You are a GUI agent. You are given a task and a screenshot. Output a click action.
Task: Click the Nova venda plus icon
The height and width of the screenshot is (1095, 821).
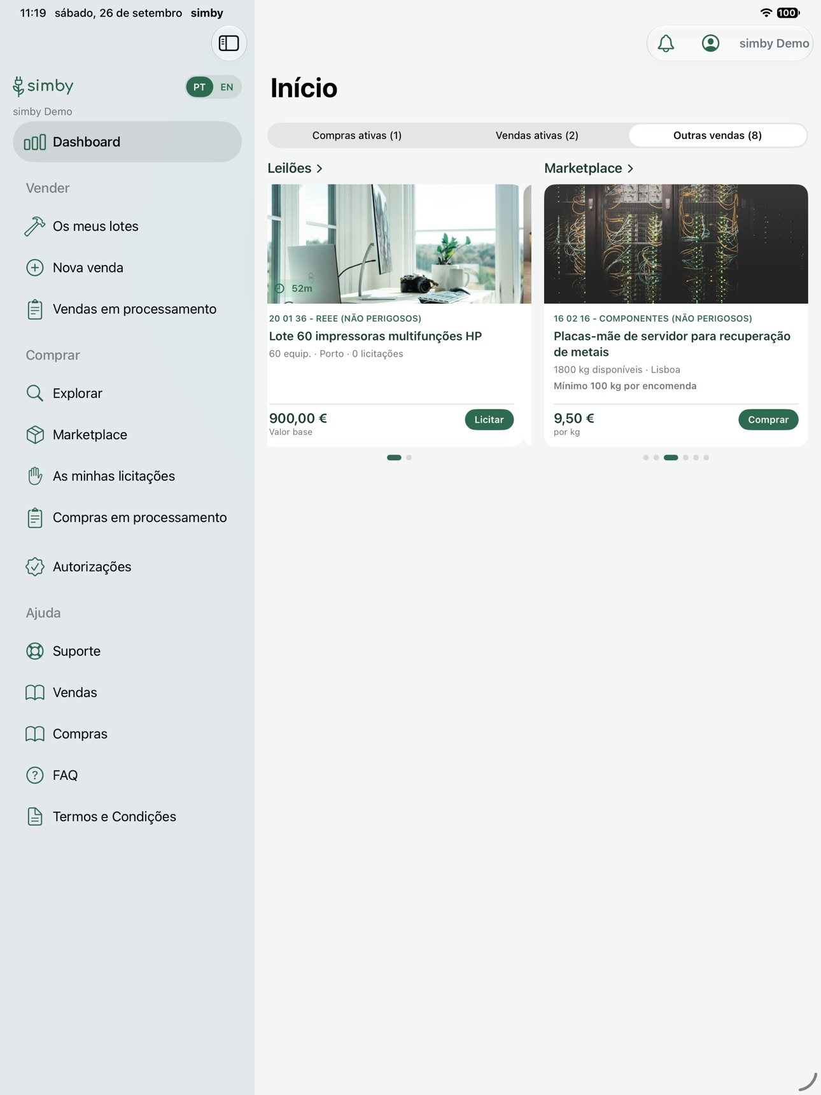(34, 267)
